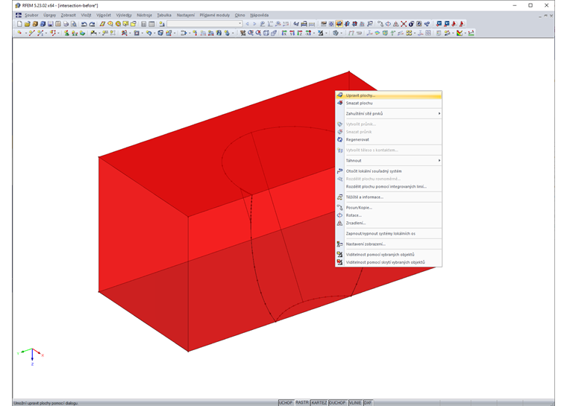Image resolution: width=567 pixels, height=406 pixels.
Task: Click the Redo arrow icon
Action: pyautogui.click(x=93, y=24)
